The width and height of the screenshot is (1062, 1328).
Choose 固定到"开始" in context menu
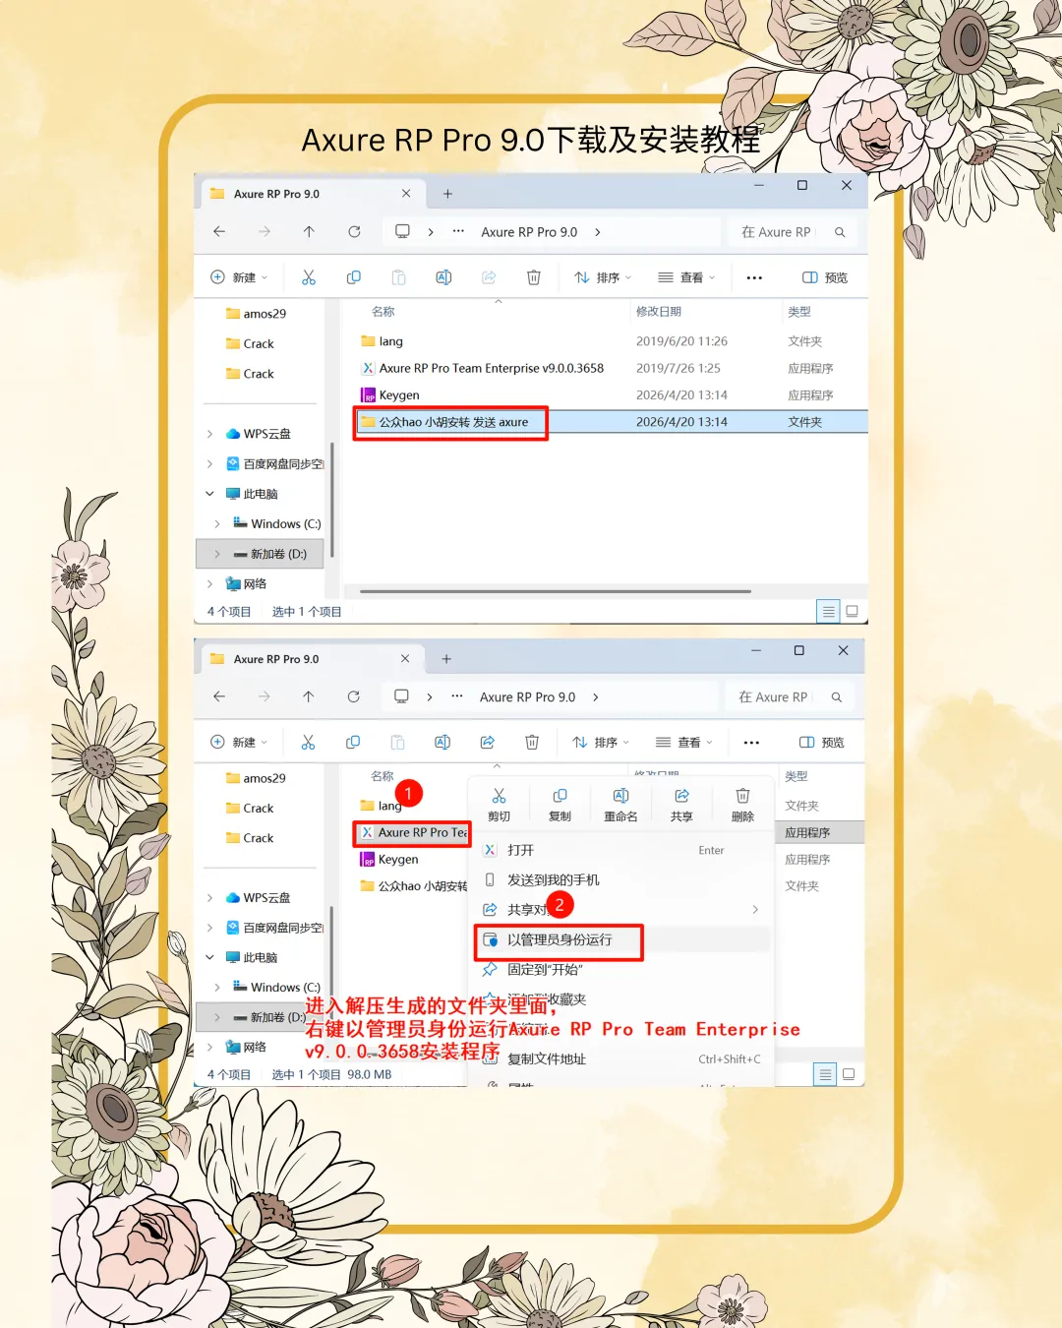(621, 969)
